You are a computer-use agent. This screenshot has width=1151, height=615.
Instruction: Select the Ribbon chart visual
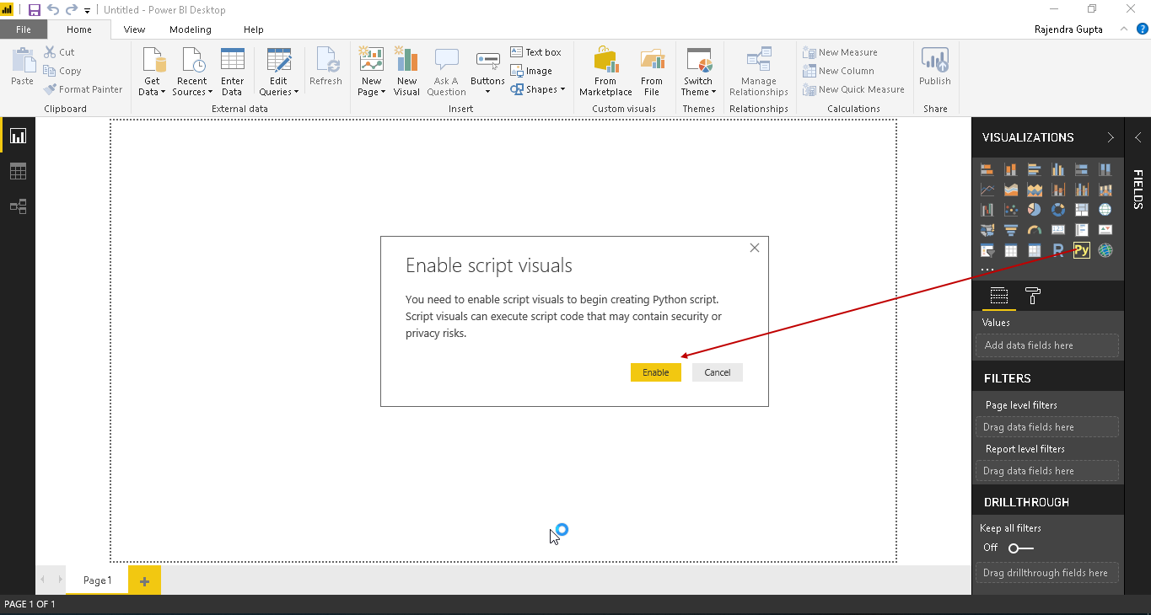[1105, 190]
